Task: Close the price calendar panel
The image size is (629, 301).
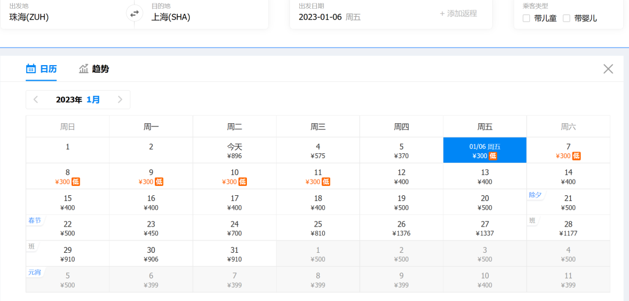Action: coord(608,69)
